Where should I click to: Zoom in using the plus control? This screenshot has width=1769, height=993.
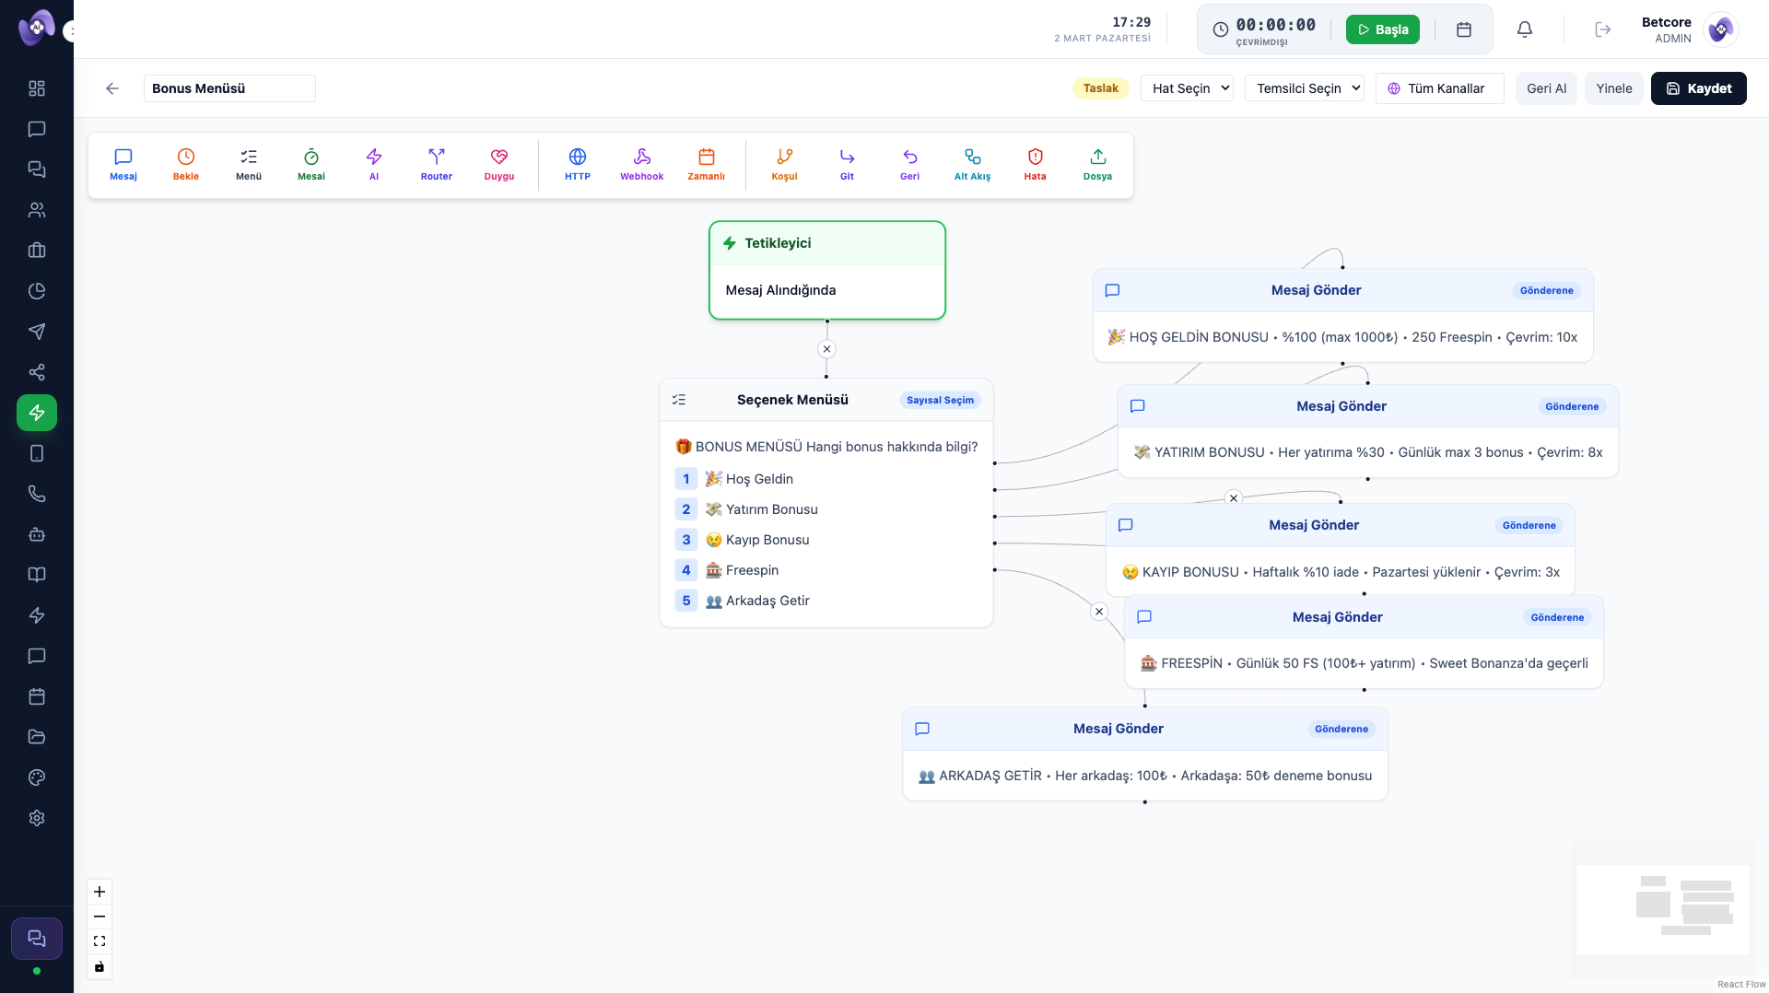[100, 892]
